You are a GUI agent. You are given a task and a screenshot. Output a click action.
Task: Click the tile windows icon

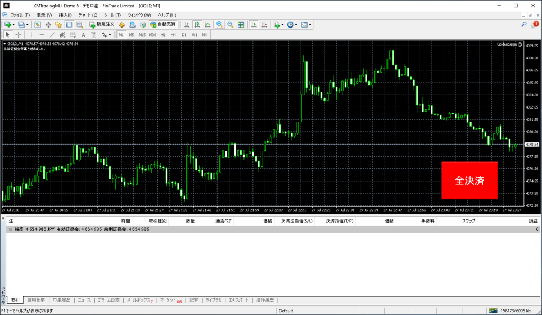(x=241, y=24)
